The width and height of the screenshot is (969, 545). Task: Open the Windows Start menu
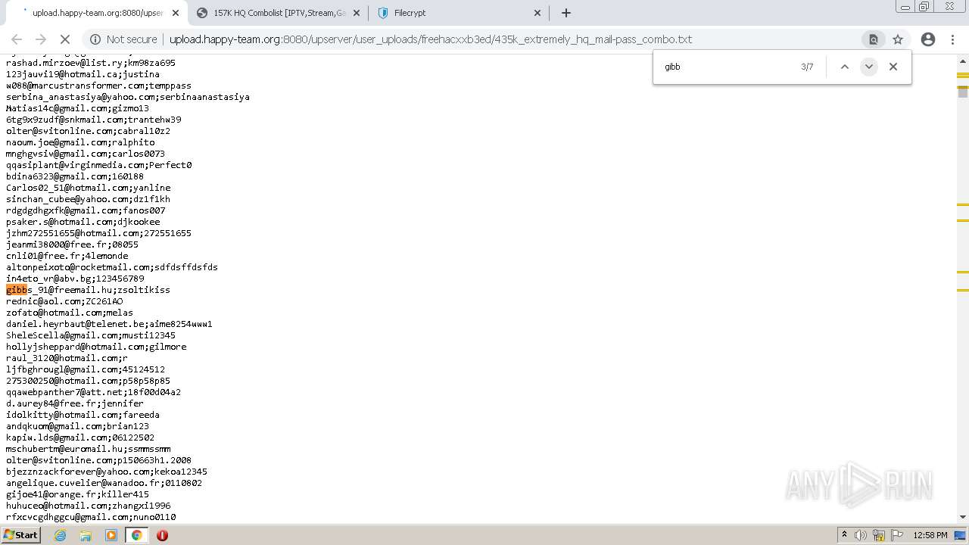21,535
